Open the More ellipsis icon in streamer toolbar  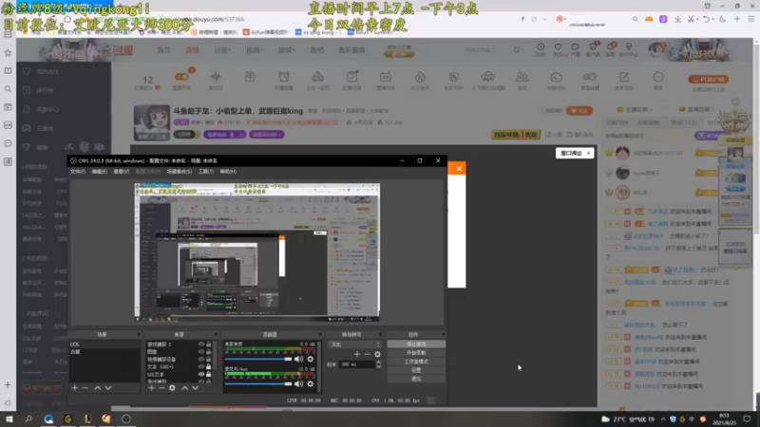(657, 77)
